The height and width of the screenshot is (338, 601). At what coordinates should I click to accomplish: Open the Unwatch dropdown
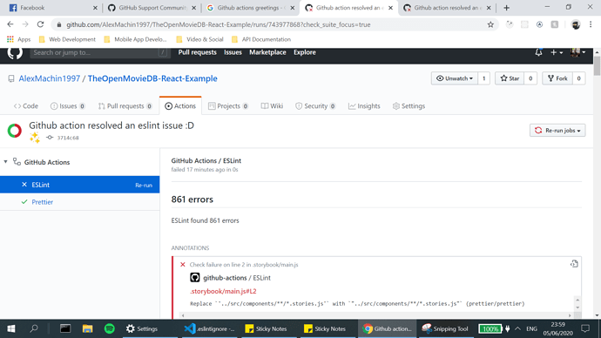click(x=455, y=78)
